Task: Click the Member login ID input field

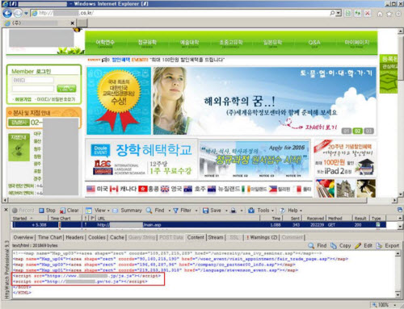Action: click(33, 80)
